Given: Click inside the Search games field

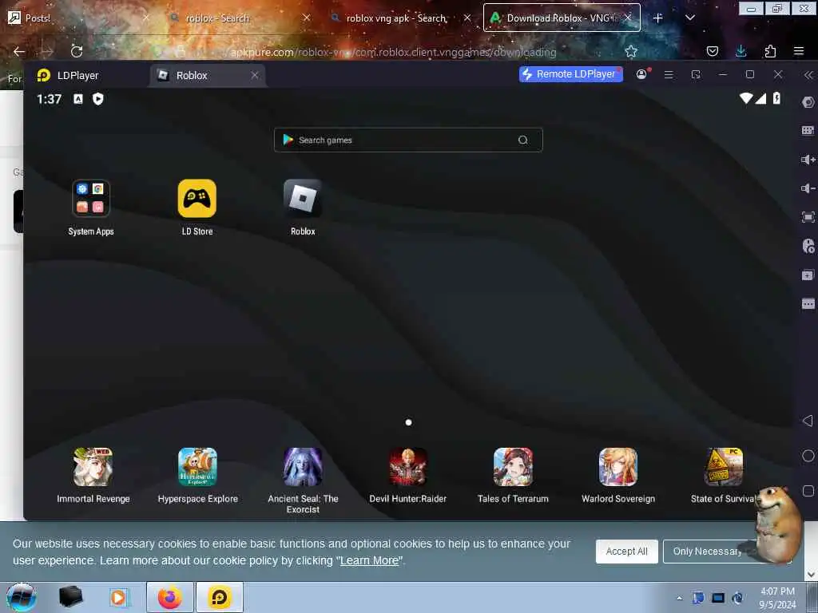Looking at the screenshot, I should 408,140.
